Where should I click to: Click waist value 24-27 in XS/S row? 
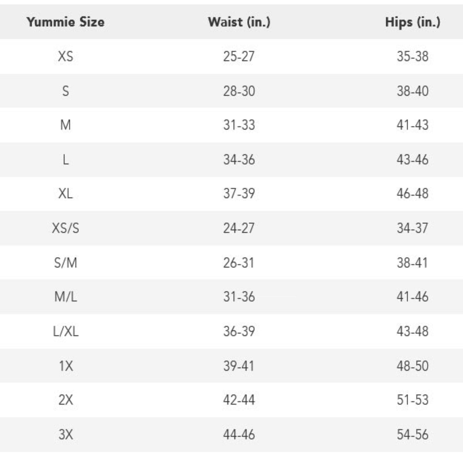(x=239, y=228)
